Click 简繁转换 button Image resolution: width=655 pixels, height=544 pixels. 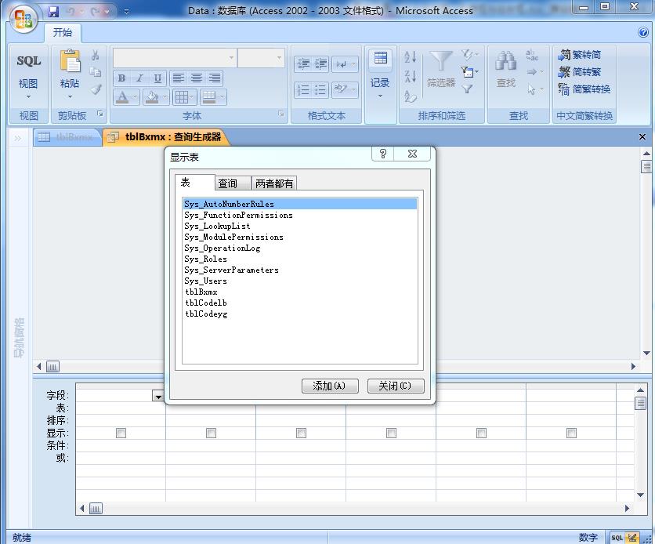point(584,89)
